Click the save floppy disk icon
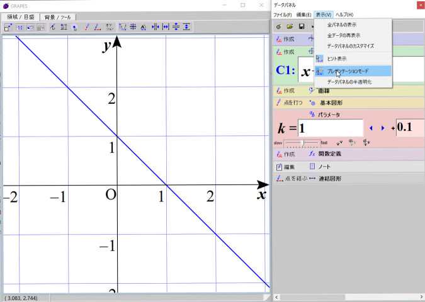425x302 pixels. [x=302, y=27]
